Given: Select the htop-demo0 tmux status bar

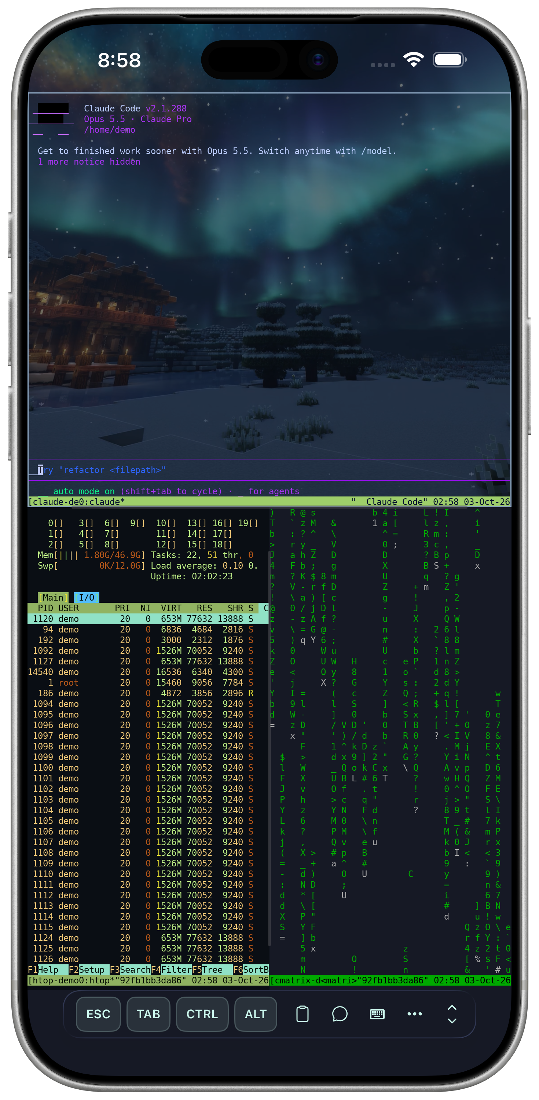Looking at the screenshot, I should (x=148, y=980).
